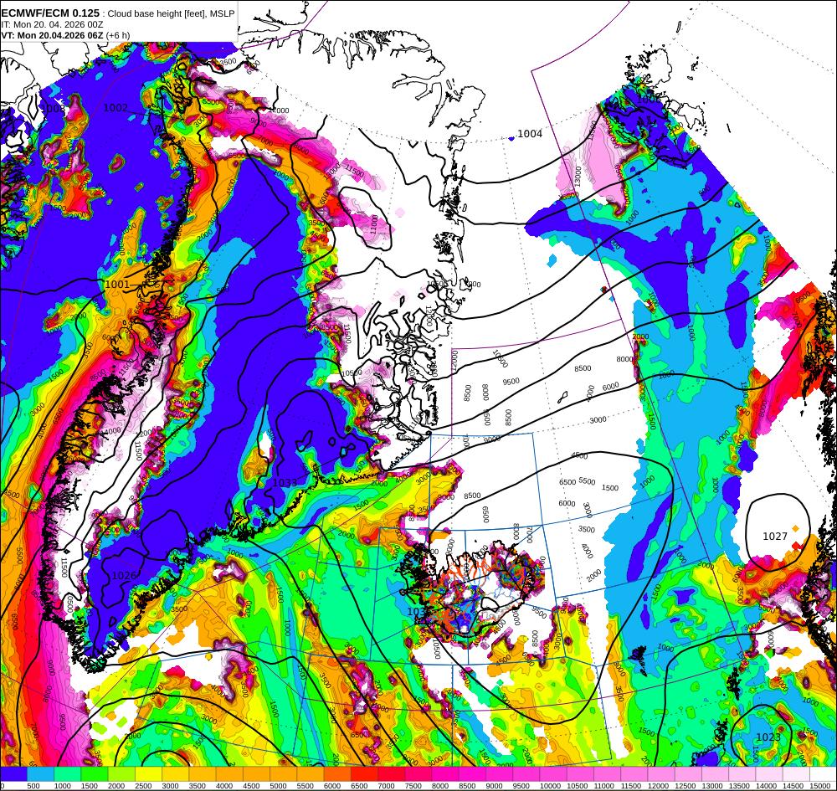Click the '5000' legend scale value
Screen dimensions: 837x791
pos(278,786)
